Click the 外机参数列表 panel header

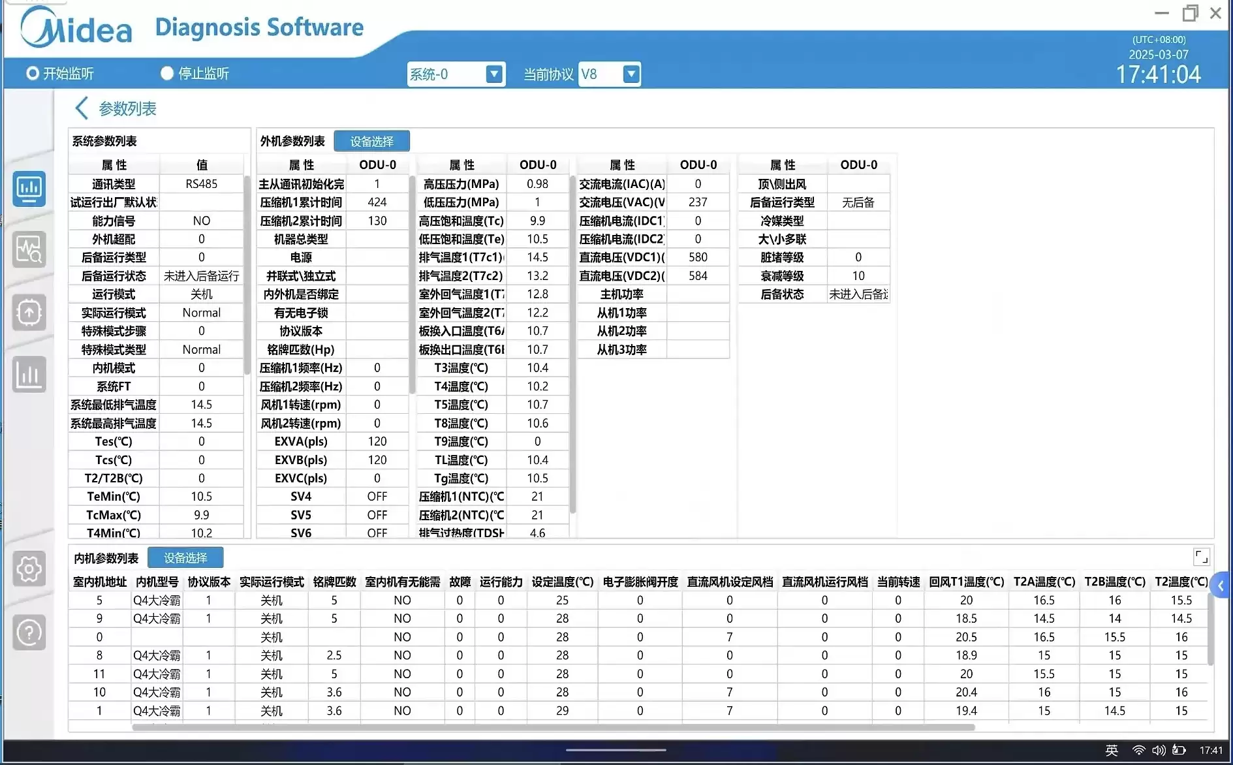(293, 140)
